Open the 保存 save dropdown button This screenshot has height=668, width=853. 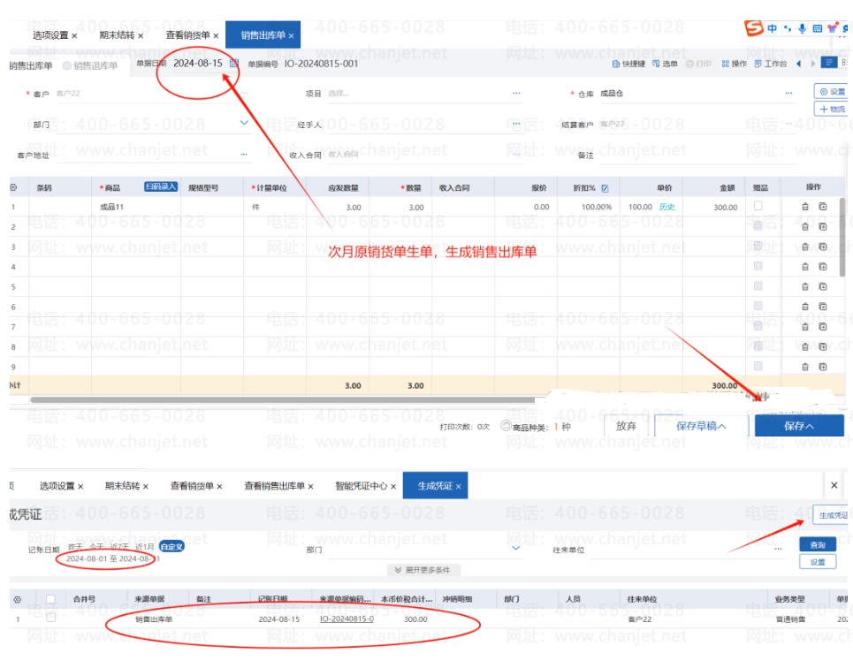(x=799, y=426)
